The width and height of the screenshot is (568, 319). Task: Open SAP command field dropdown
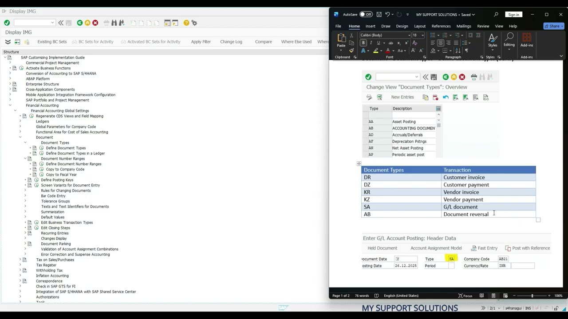[x=52, y=23]
